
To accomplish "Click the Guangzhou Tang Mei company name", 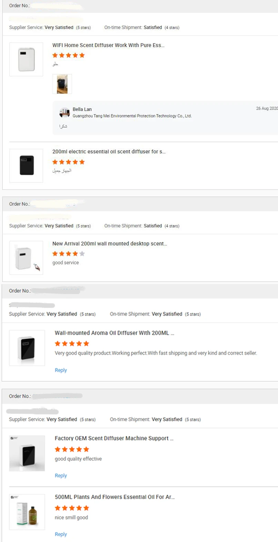I will click(132, 116).
